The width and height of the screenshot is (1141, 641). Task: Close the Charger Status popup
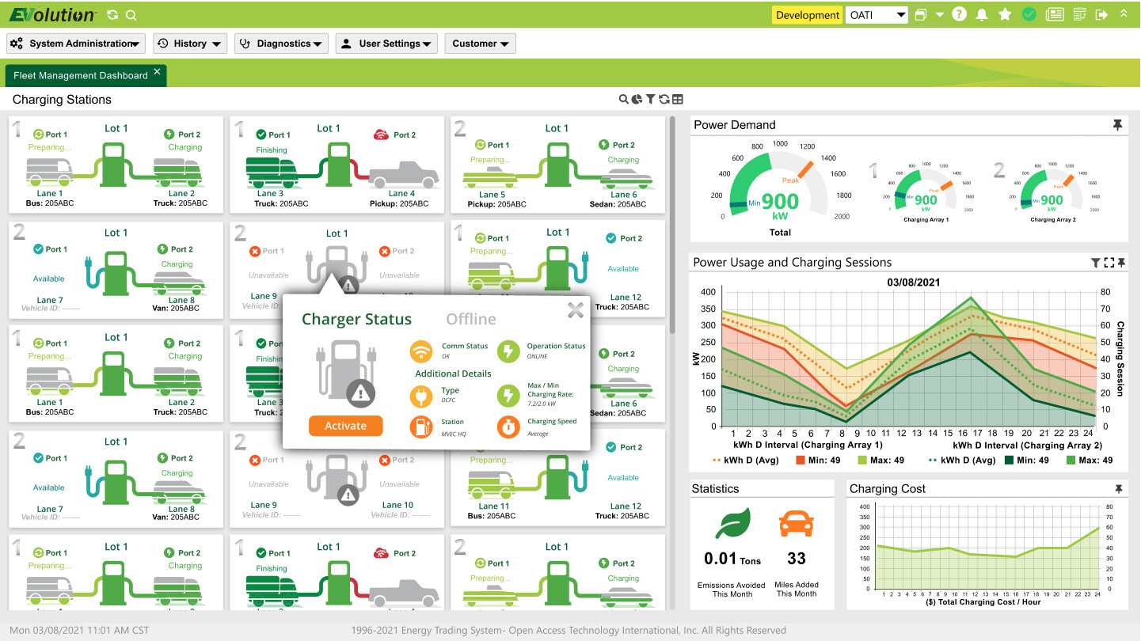tap(575, 310)
